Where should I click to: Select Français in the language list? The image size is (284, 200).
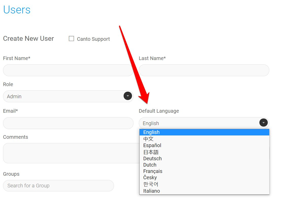click(153, 171)
